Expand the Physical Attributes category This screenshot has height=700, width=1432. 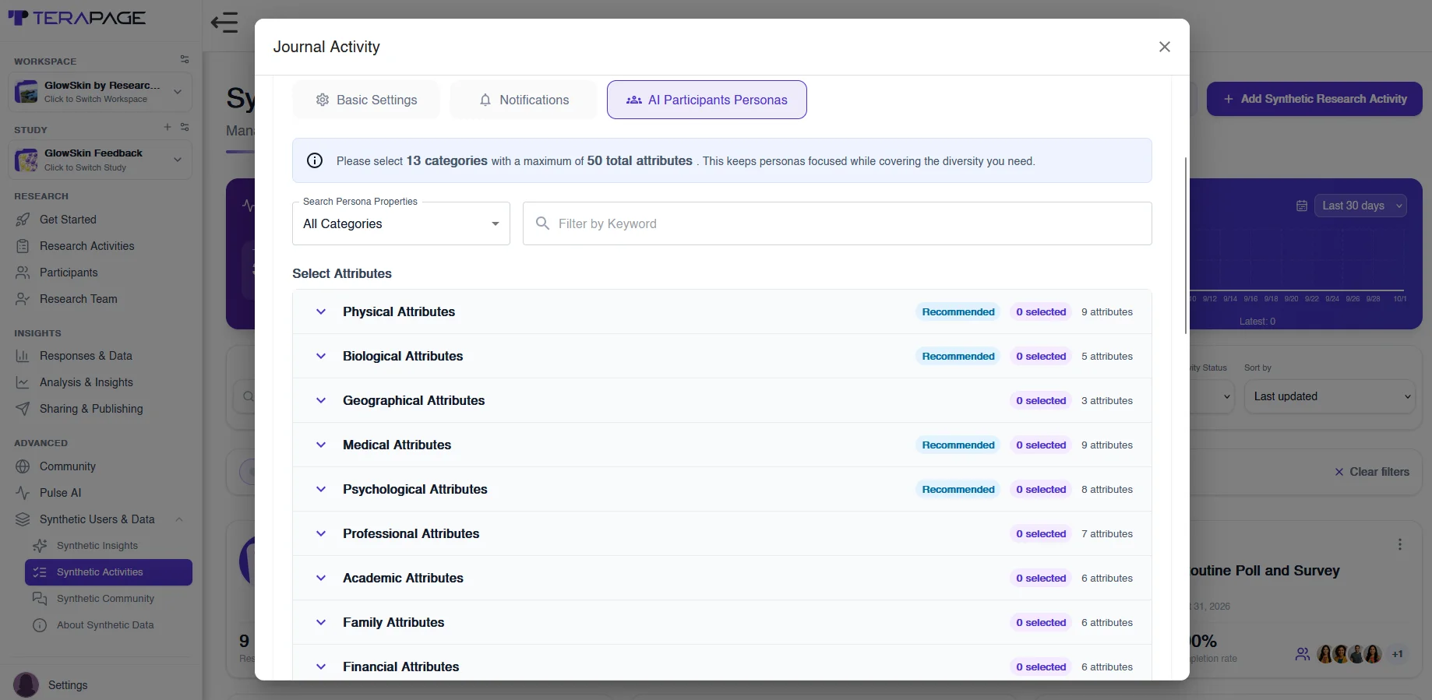[x=722, y=311]
